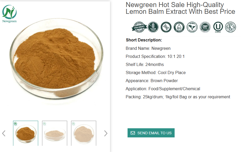Click the Gluten Free badge icon
The height and width of the screenshot is (152, 241).
pos(153,27)
